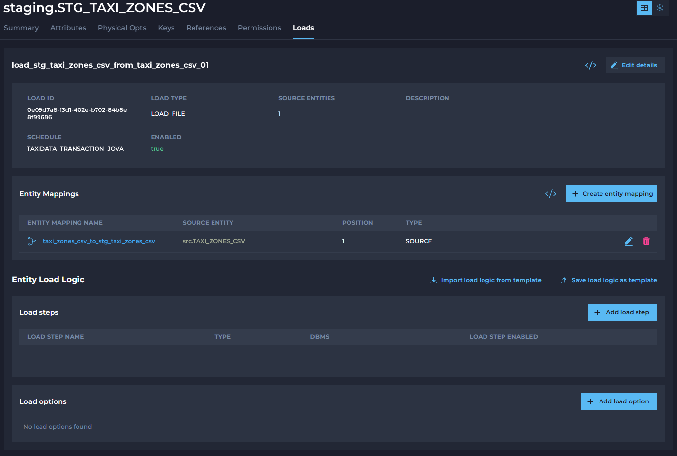Open the graph view icon at top right

tap(660, 8)
